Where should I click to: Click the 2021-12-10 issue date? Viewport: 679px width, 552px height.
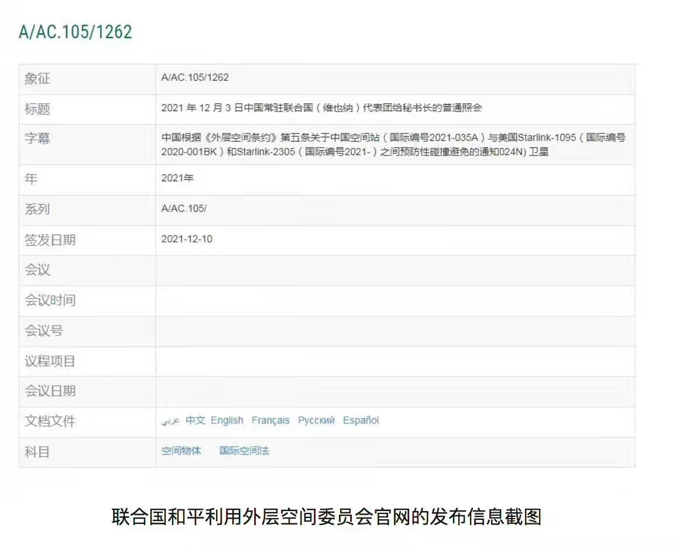click(x=187, y=239)
